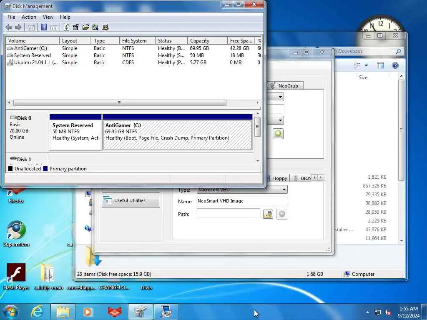
Task: Click the tab scroll right arrow beside BIOS
Action: pos(321,177)
